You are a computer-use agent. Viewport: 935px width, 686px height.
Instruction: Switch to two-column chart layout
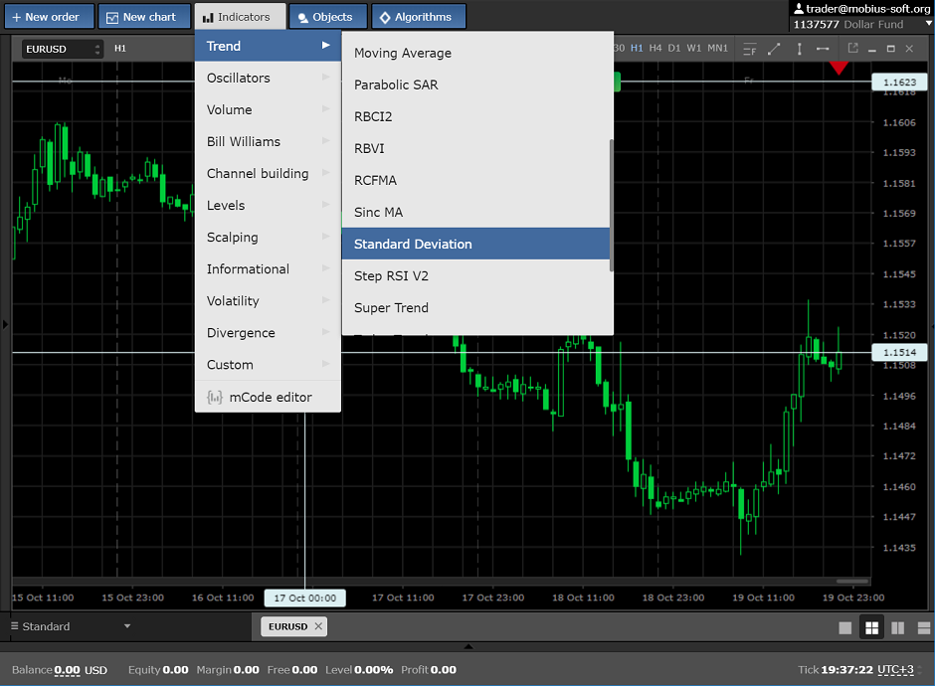tap(897, 628)
